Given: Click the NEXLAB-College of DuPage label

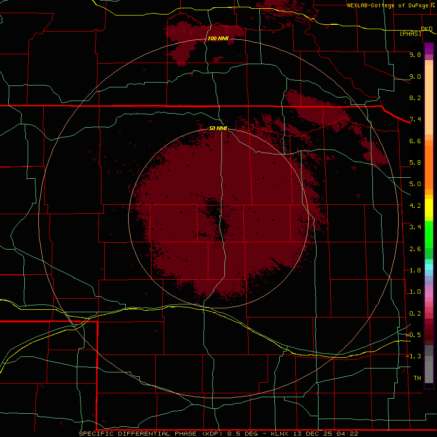Looking at the screenshot, I should coord(387,5).
